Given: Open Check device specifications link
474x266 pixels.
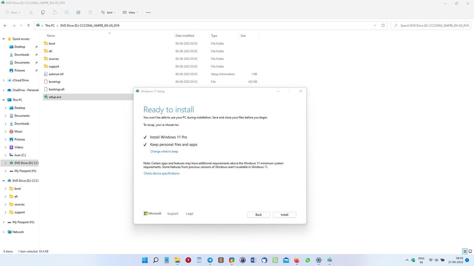Looking at the screenshot, I should point(162,173).
